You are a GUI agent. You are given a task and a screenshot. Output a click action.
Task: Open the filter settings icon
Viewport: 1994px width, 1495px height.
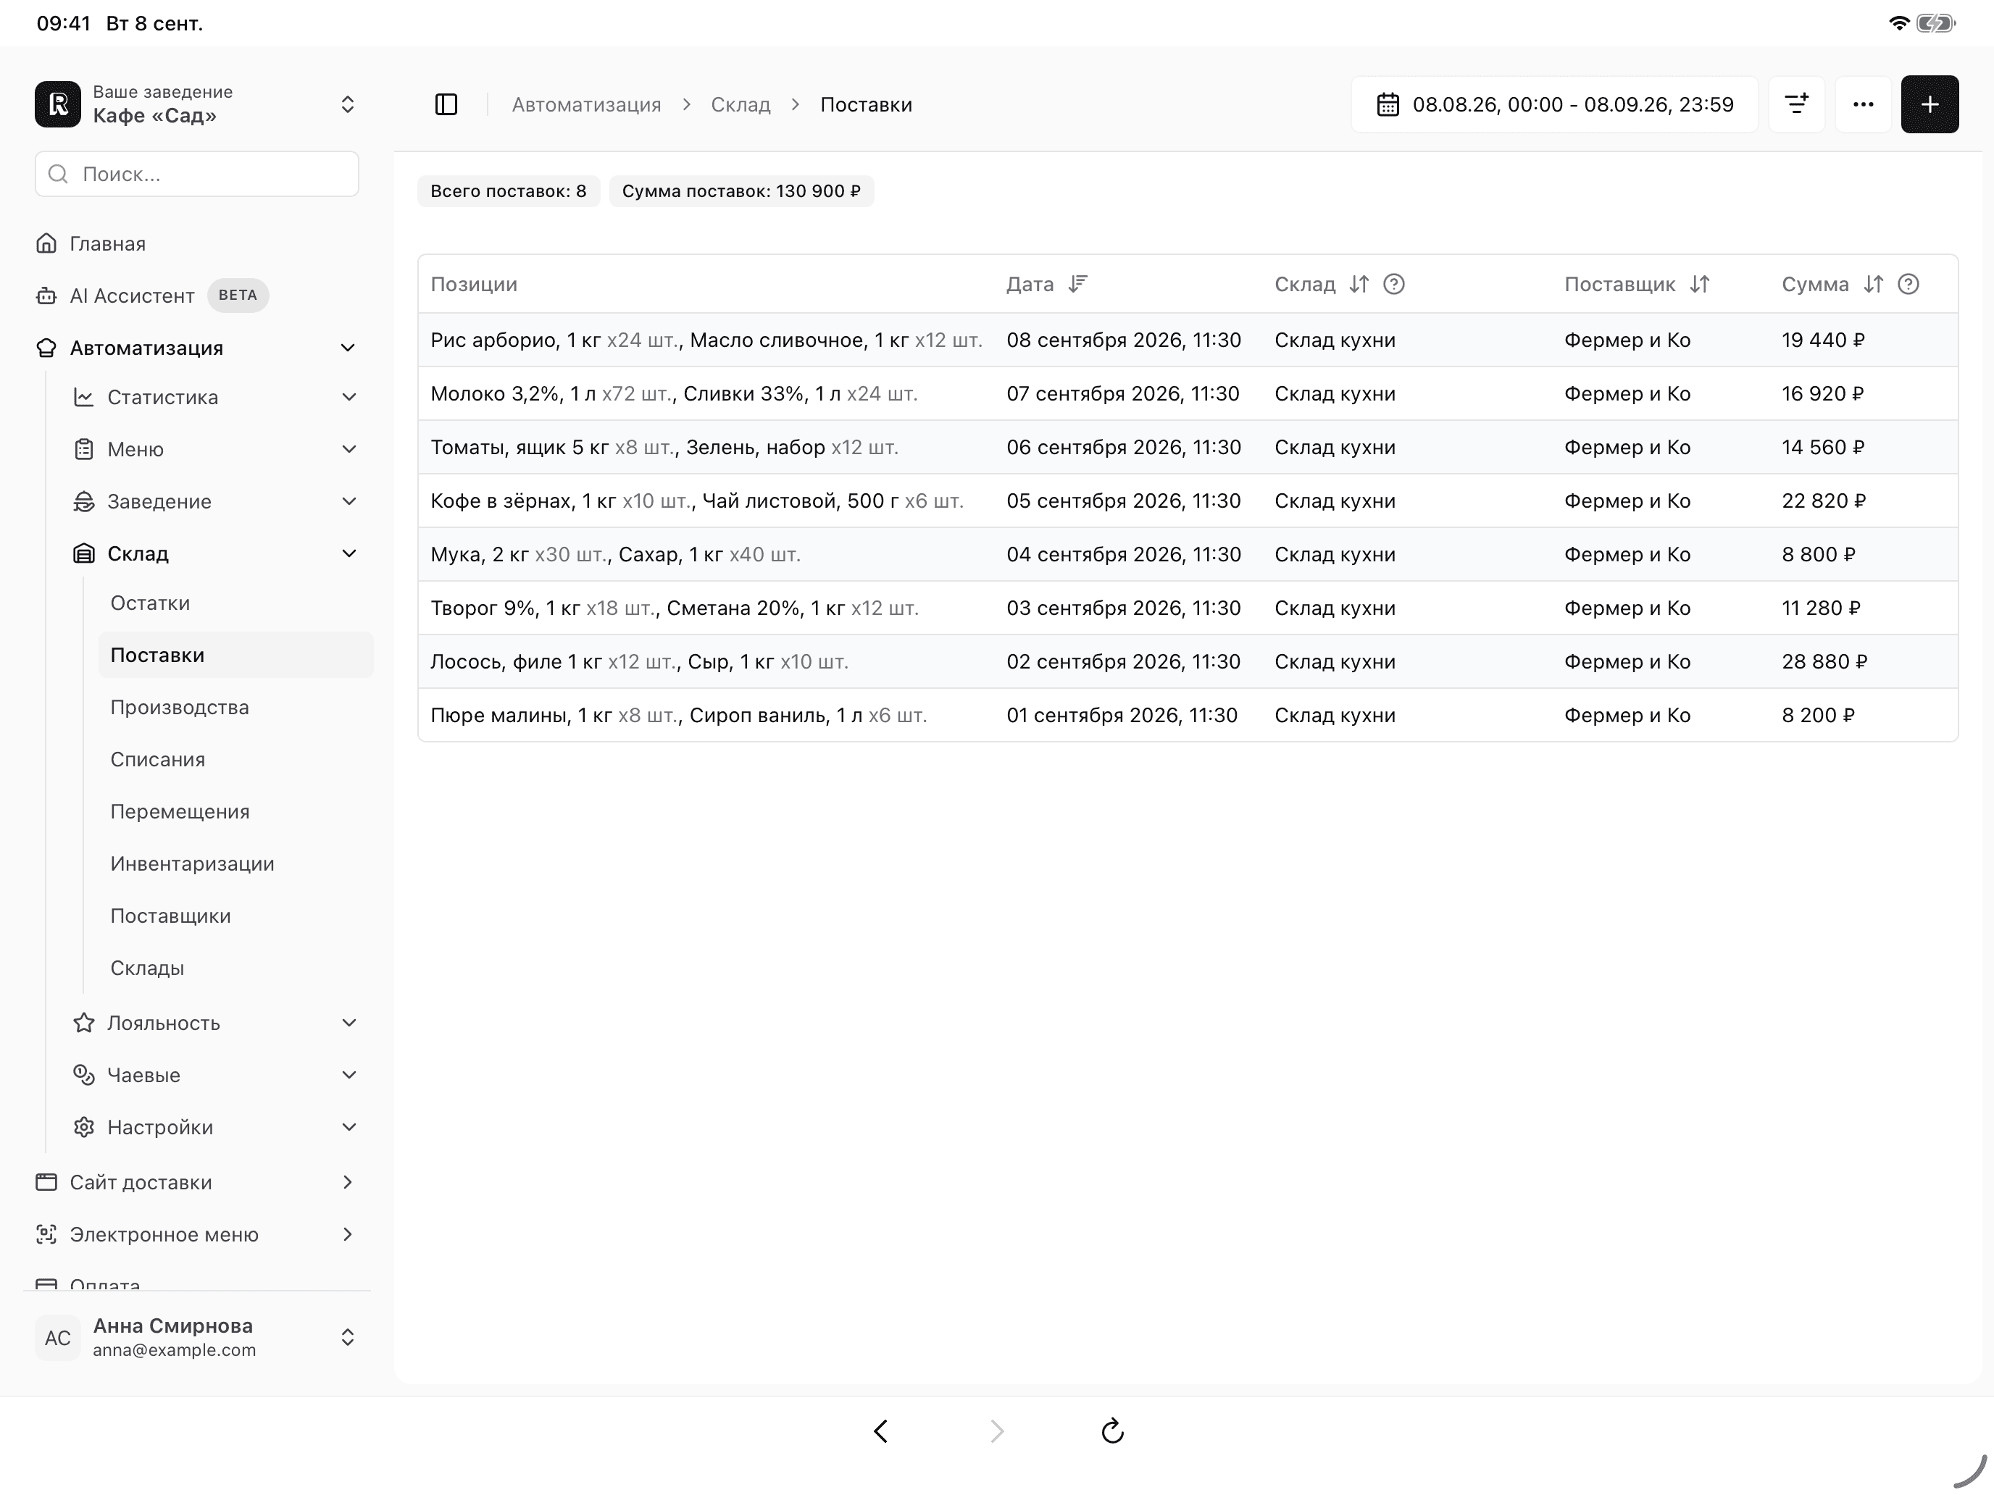1797,104
